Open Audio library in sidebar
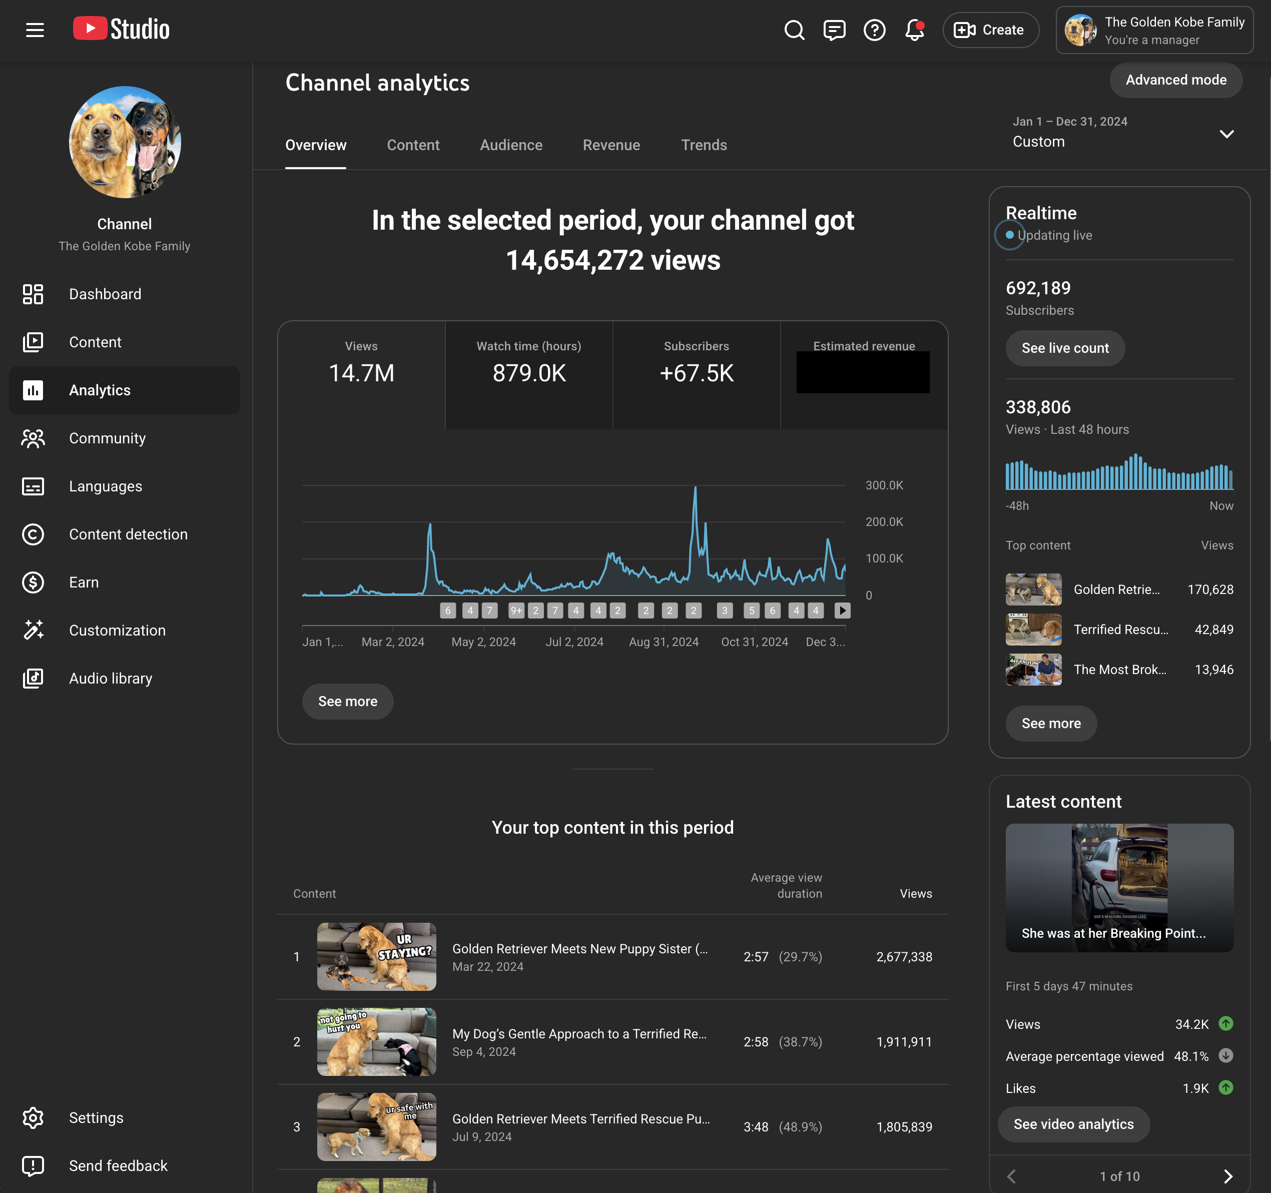 (x=110, y=679)
